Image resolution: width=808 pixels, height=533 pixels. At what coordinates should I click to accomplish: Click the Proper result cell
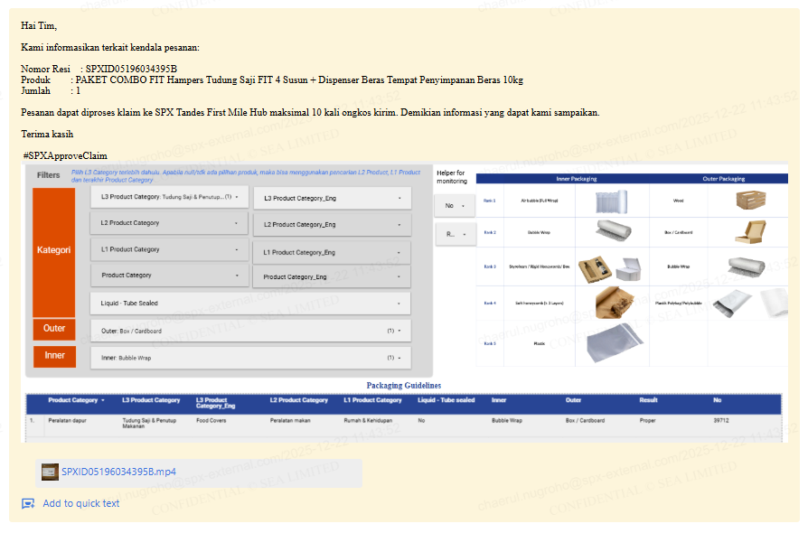647,421
